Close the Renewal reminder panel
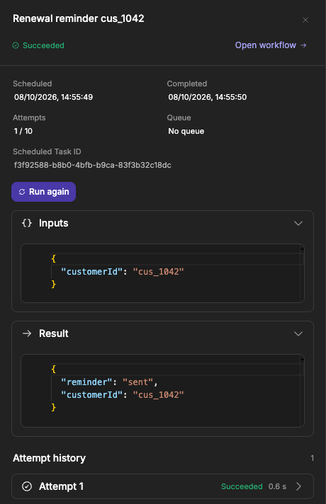Image resolution: width=326 pixels, height=504 pixels. (x=305, y=20)
